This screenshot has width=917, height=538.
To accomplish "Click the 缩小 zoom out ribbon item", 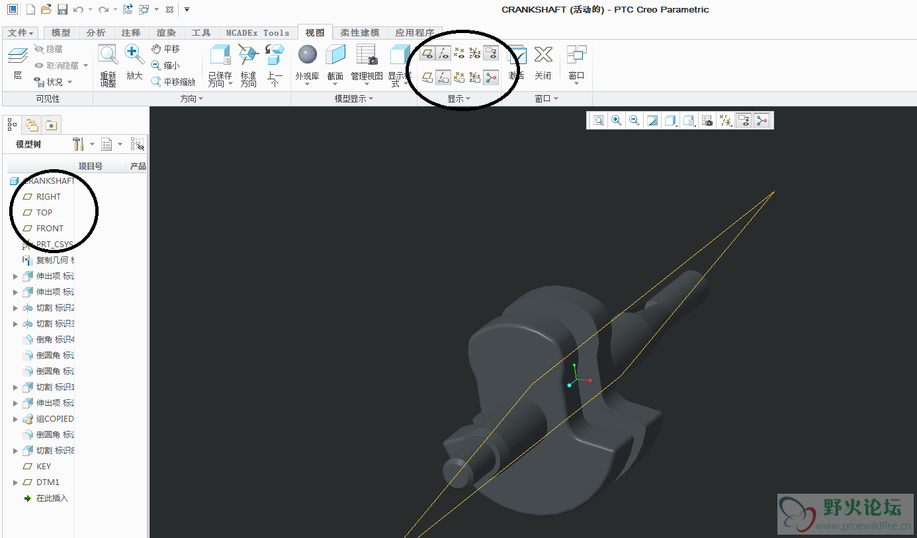I will coord(165,65).
